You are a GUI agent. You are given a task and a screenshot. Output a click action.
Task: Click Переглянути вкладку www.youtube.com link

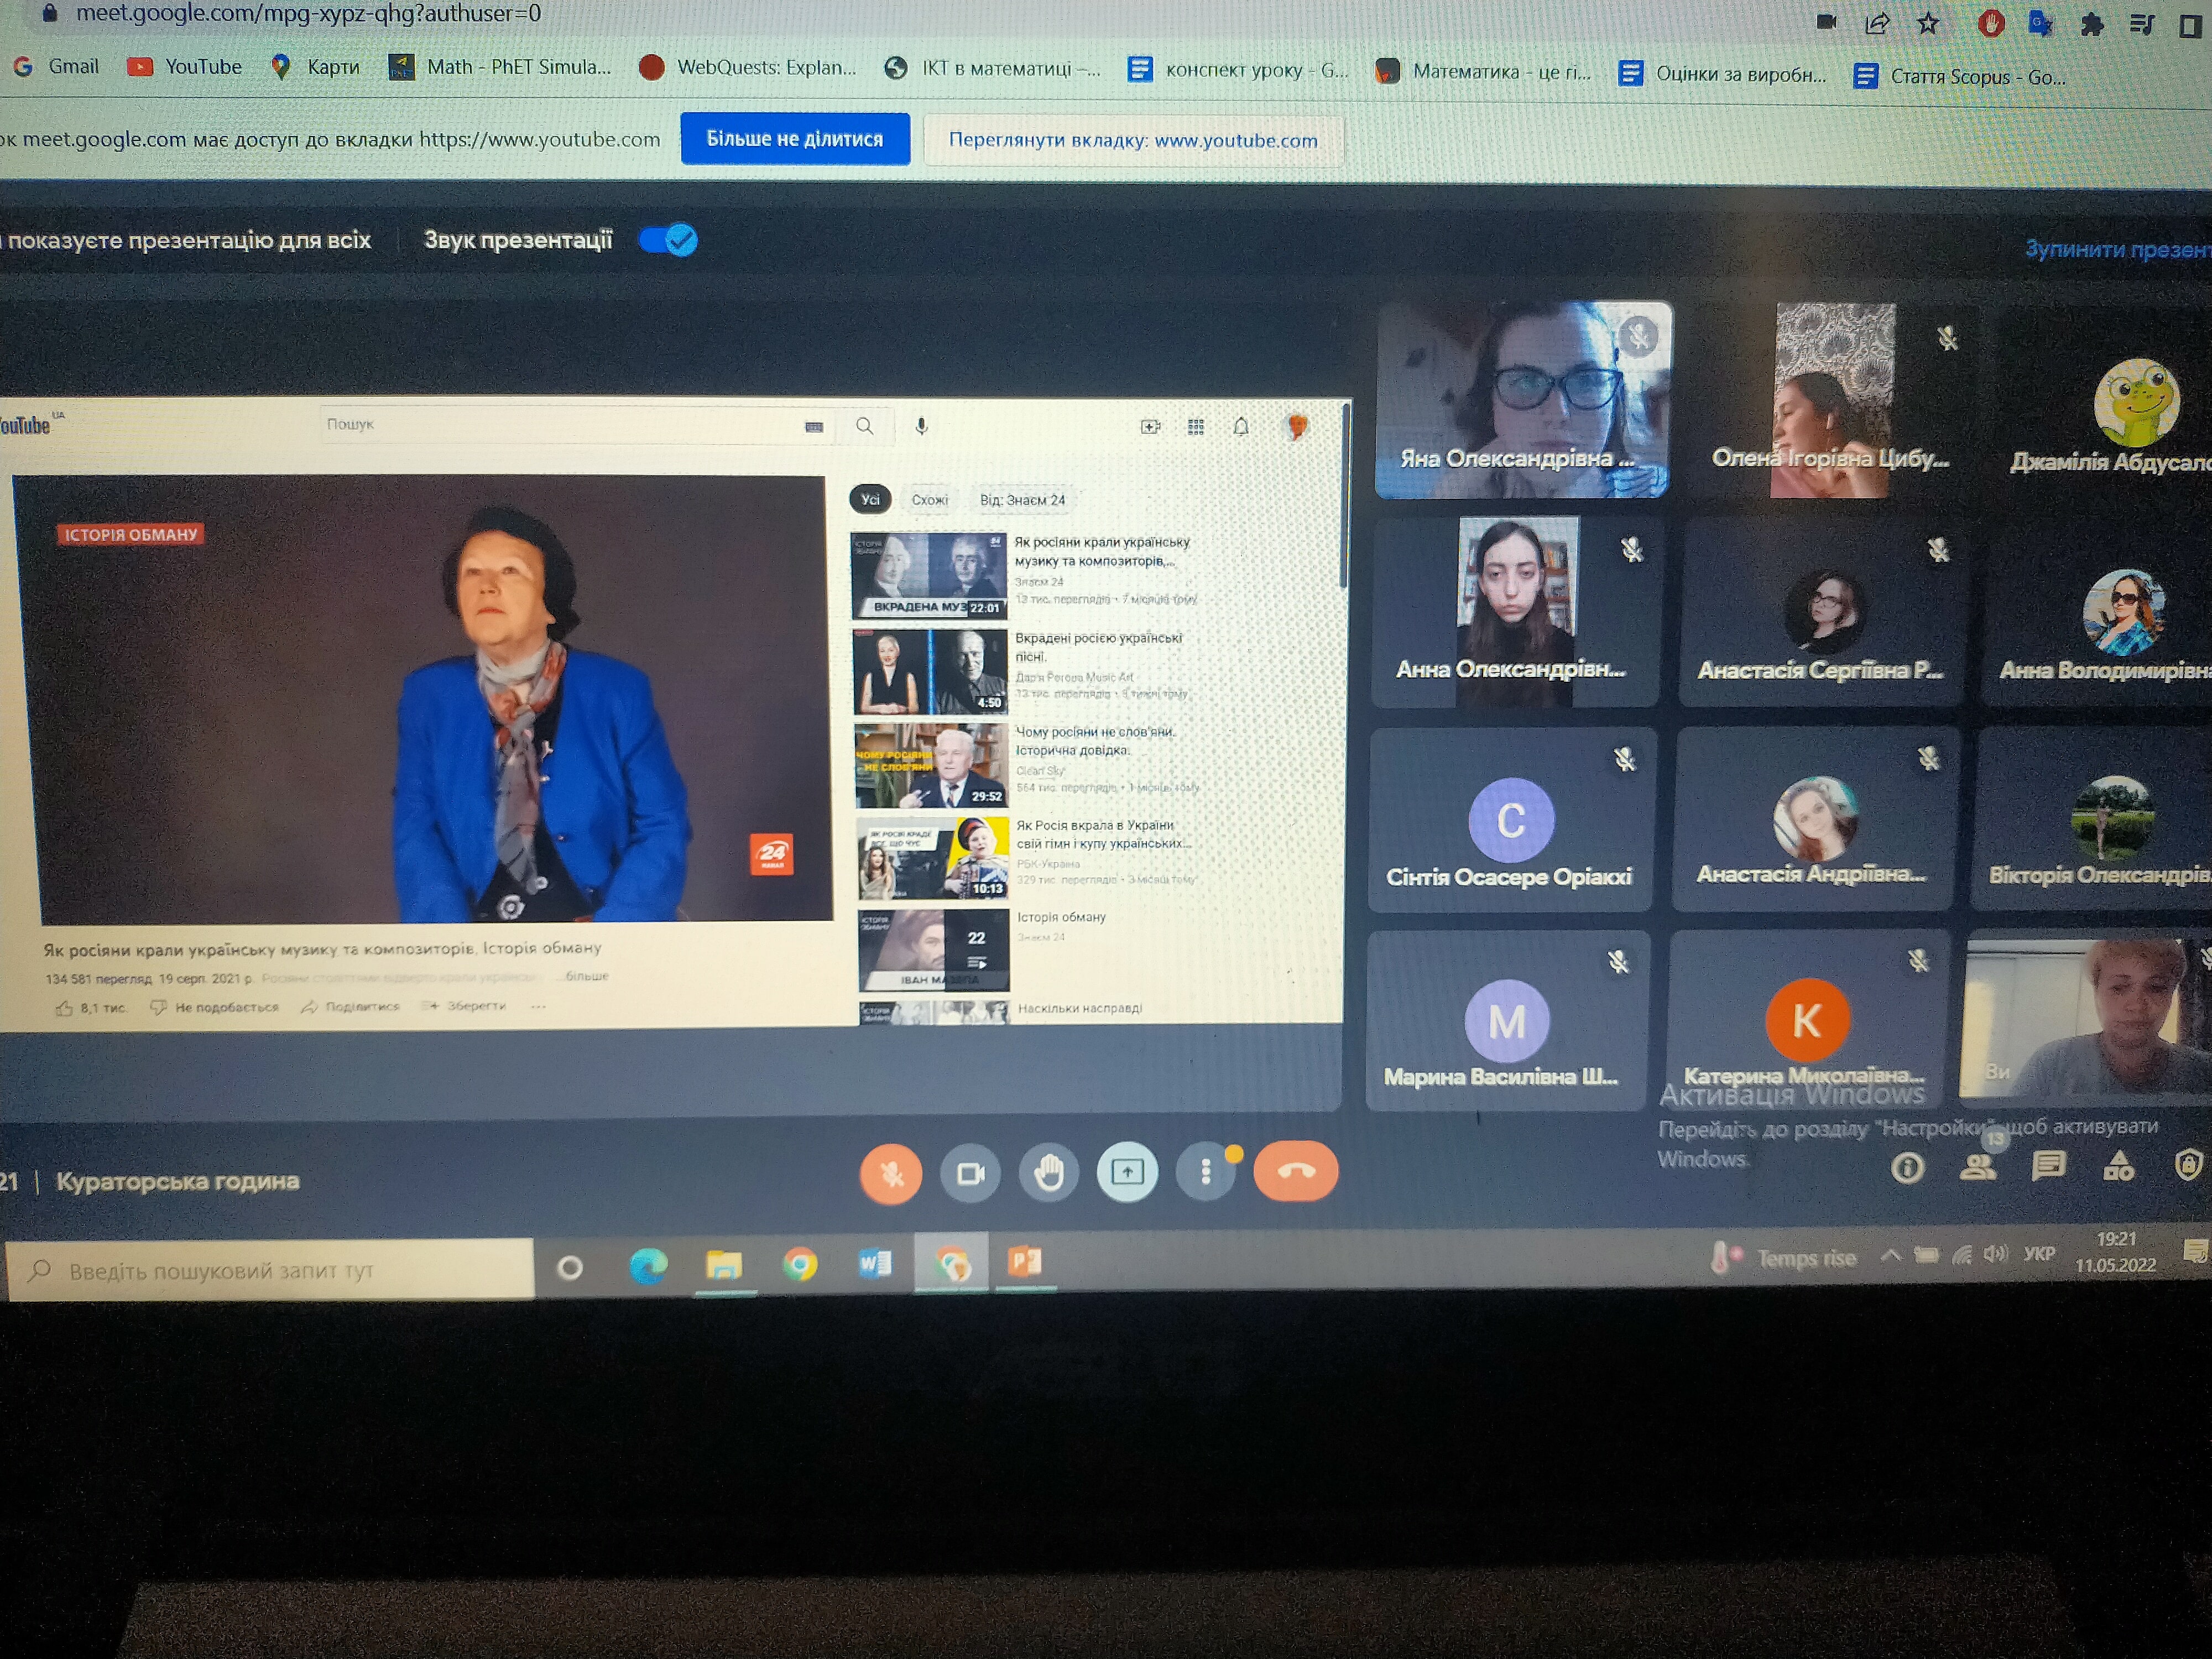[1132, 141]
